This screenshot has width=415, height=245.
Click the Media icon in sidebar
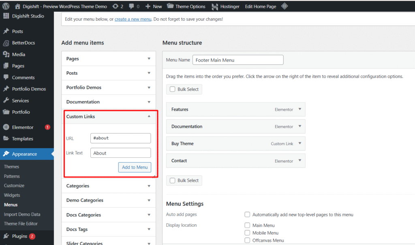click(x=6, y=54)
